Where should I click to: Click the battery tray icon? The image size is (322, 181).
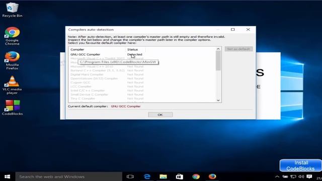(285, 176)
